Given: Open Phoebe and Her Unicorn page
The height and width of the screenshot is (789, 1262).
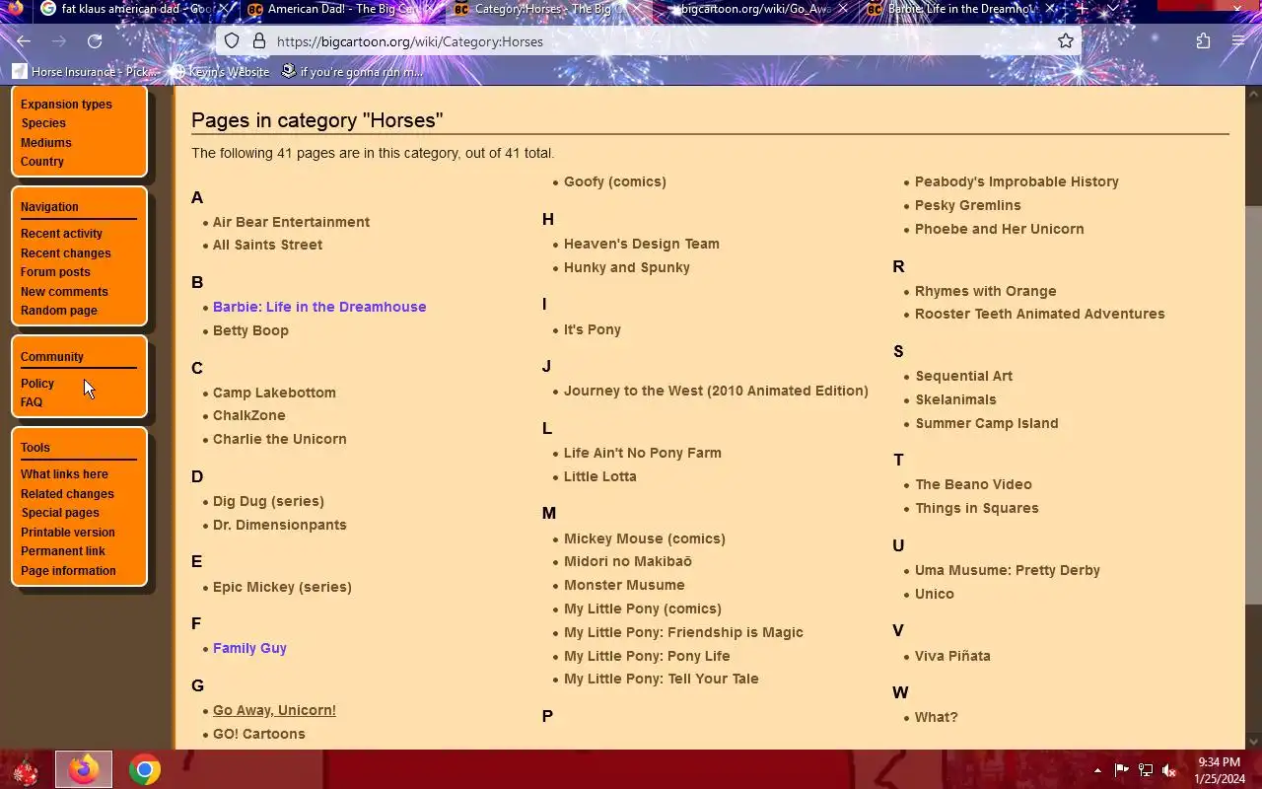Looking at the screenshot, I should [999, 229].
